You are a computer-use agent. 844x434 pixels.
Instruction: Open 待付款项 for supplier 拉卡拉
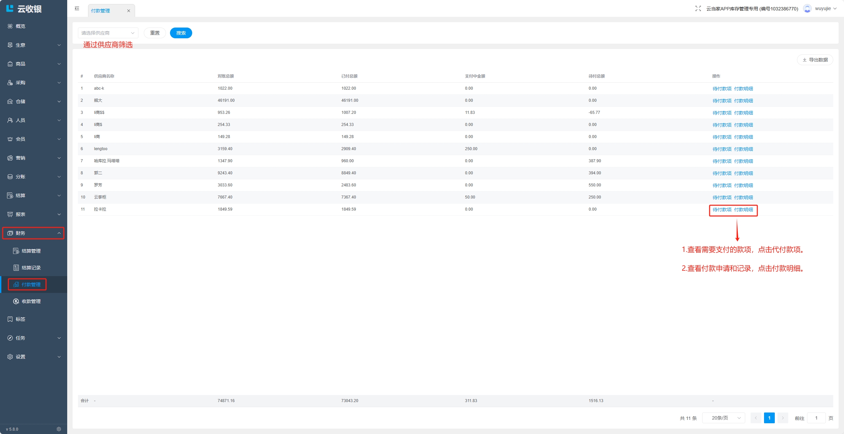pos(722,210)
